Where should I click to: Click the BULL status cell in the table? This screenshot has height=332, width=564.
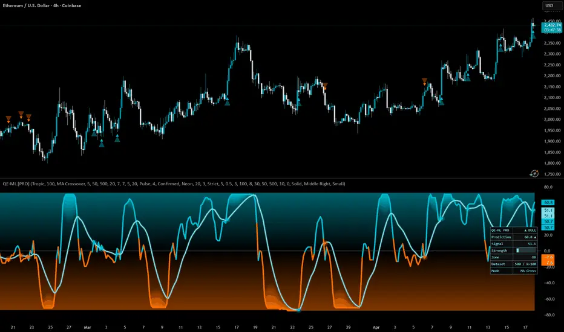(525, 231)
